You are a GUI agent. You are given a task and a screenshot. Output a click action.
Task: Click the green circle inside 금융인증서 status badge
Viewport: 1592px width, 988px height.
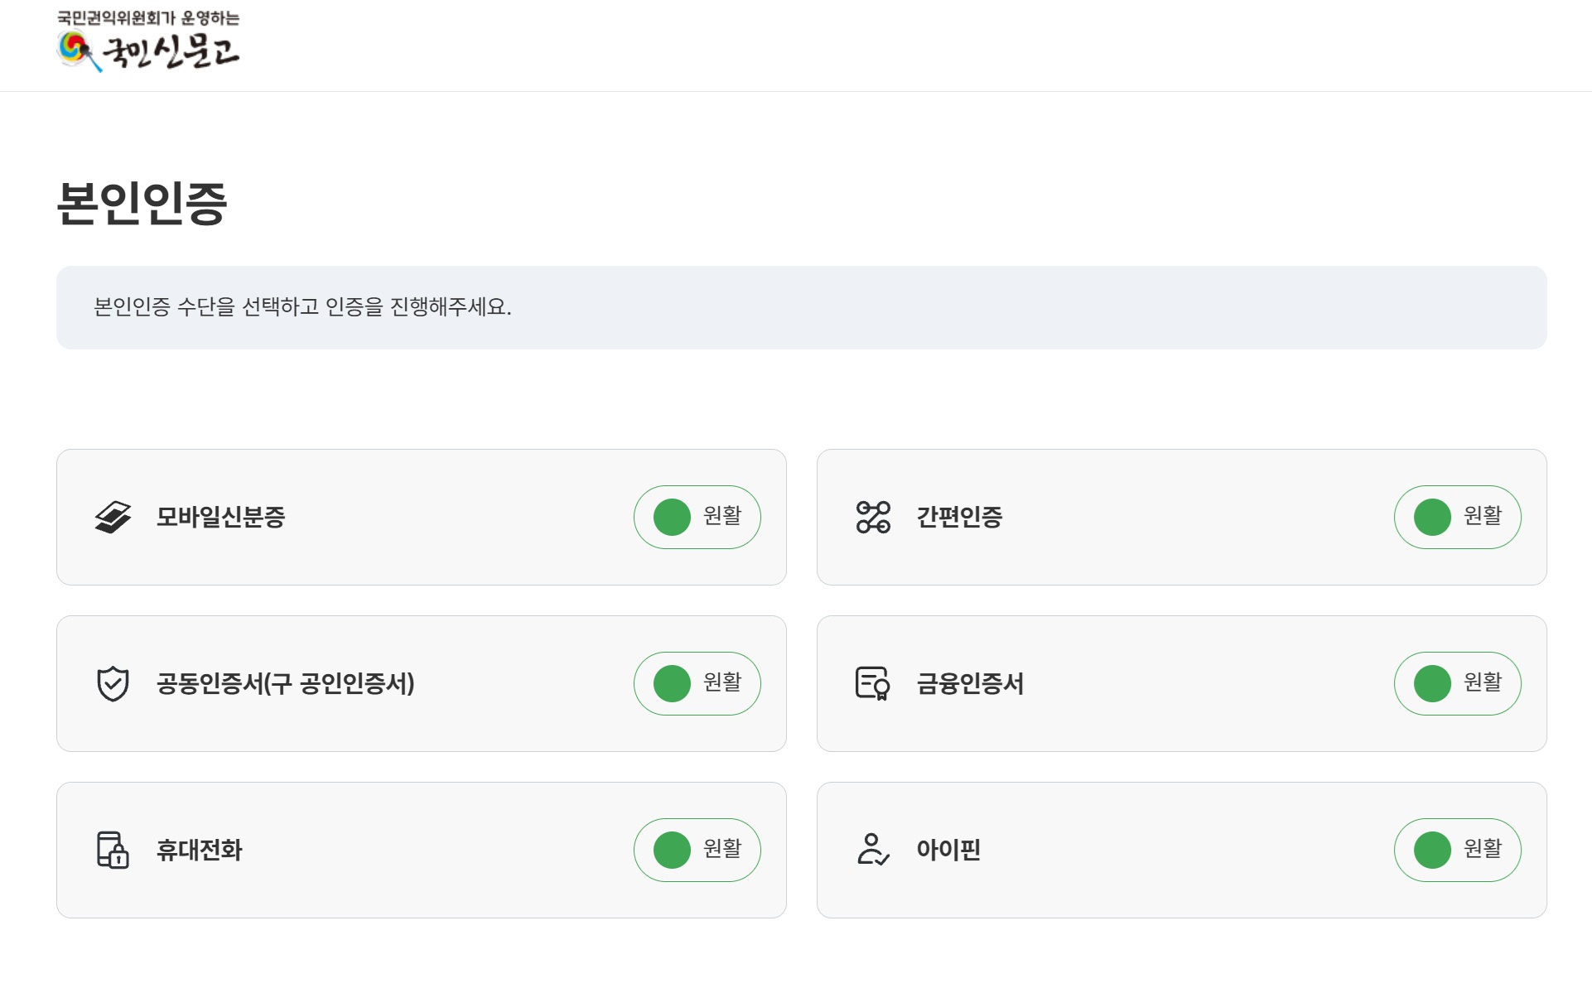(1432, 683)
